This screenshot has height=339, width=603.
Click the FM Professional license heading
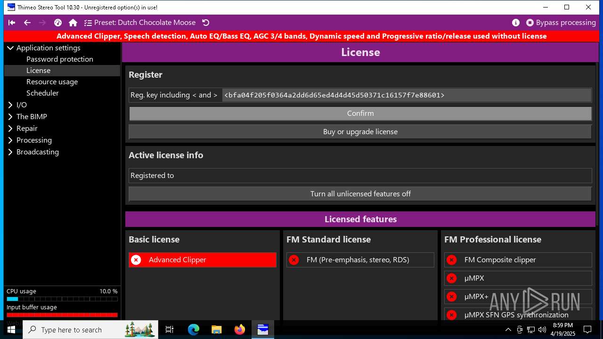click(493, 240)
